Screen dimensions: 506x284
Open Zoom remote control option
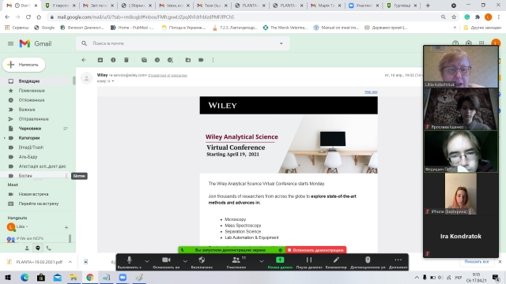(x=368, y=262)
